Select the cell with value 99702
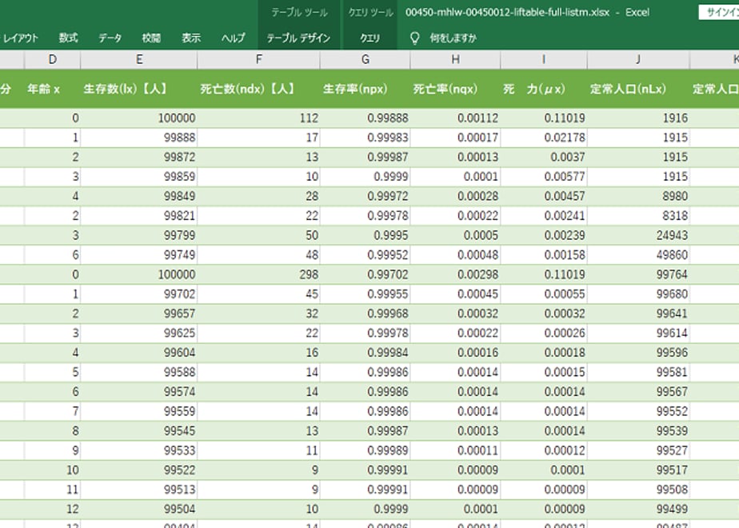The width and height of the screenshot is (739, 528). (139, 294)
